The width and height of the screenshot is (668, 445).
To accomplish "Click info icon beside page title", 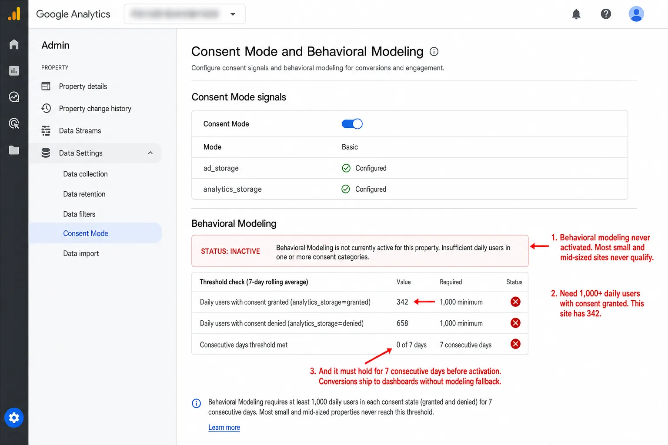I will tap(434, 52).
